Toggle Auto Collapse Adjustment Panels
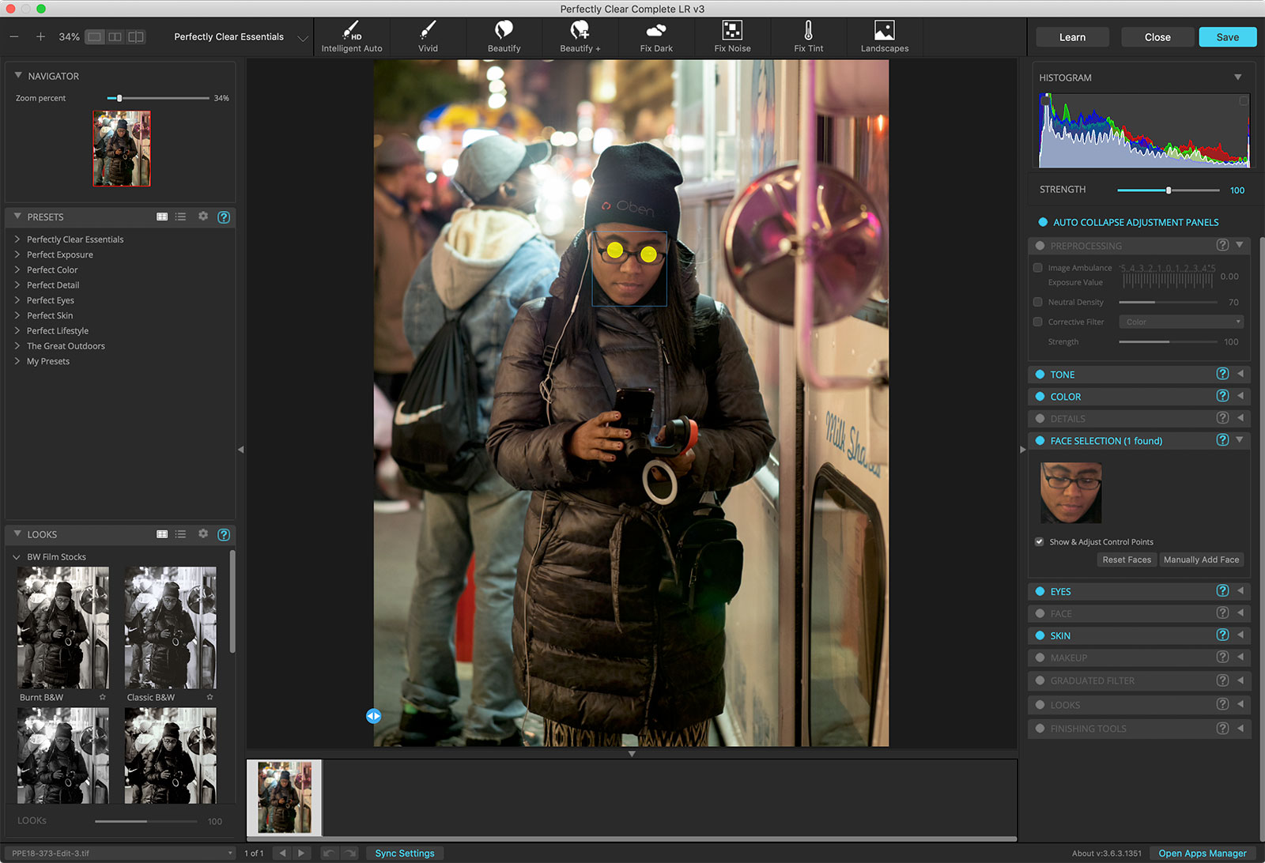This screenshot has width=1265, height=863. pyautogui.click(x=1043, y=223)
